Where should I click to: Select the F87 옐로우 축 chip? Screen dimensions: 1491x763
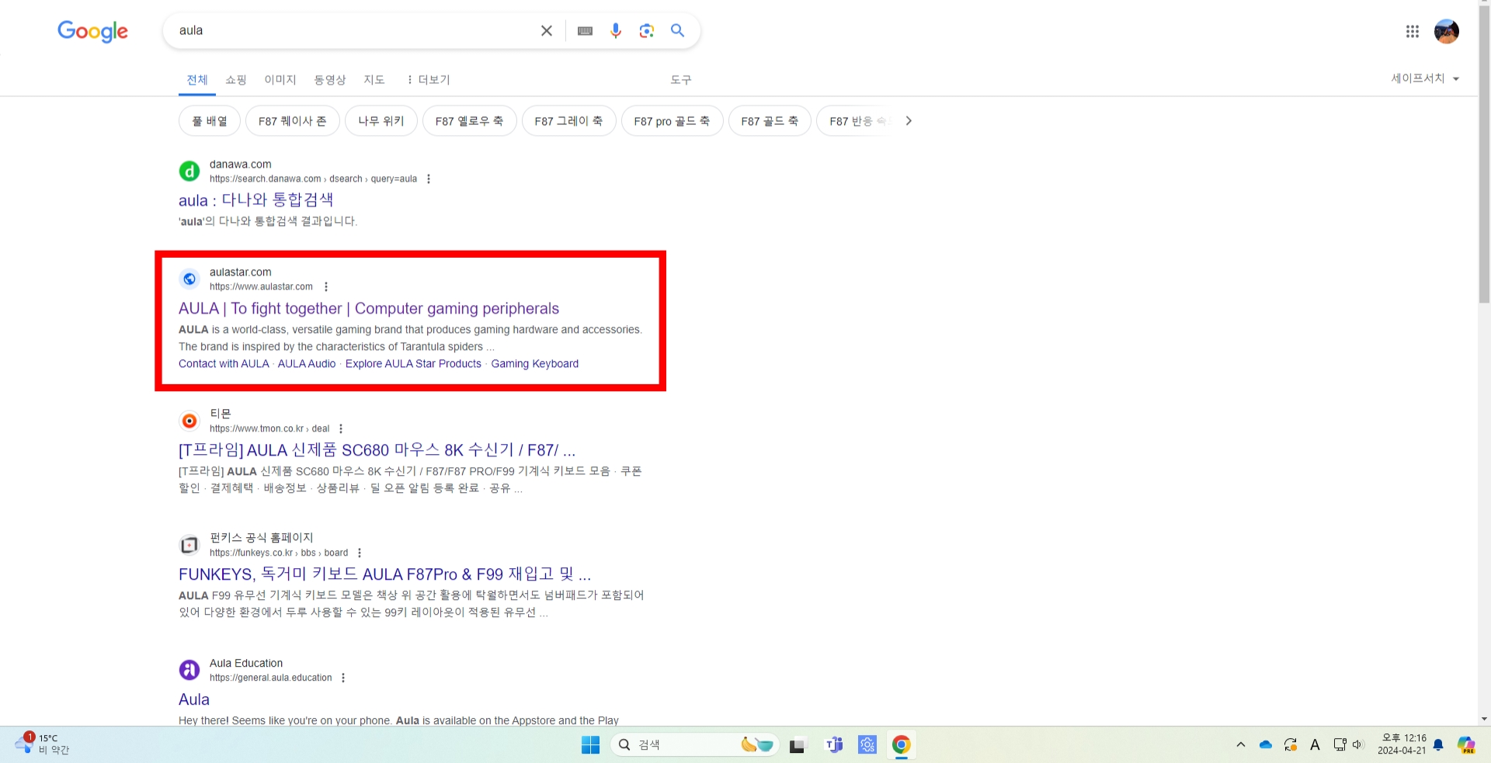tap(469, 121)
